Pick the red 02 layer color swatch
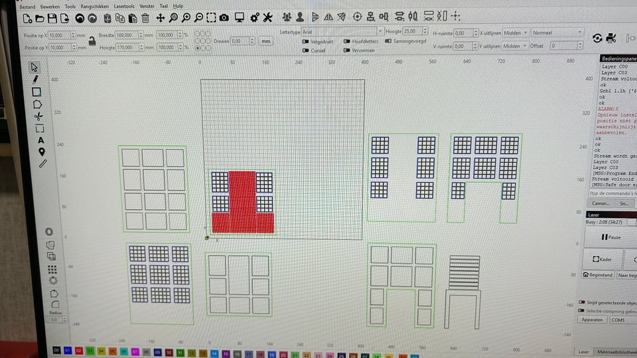This screenshot has height=358, width=637. coord(79,350)
